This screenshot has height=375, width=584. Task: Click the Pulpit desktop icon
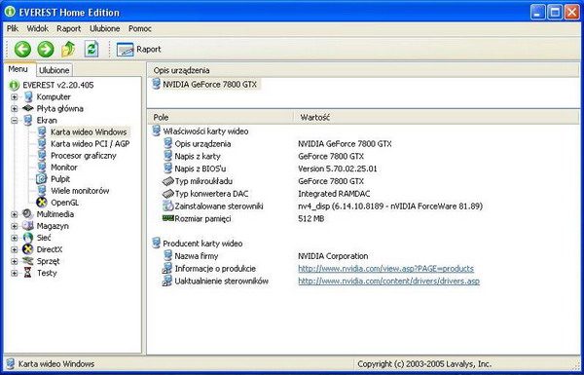(x=41, y=179)
